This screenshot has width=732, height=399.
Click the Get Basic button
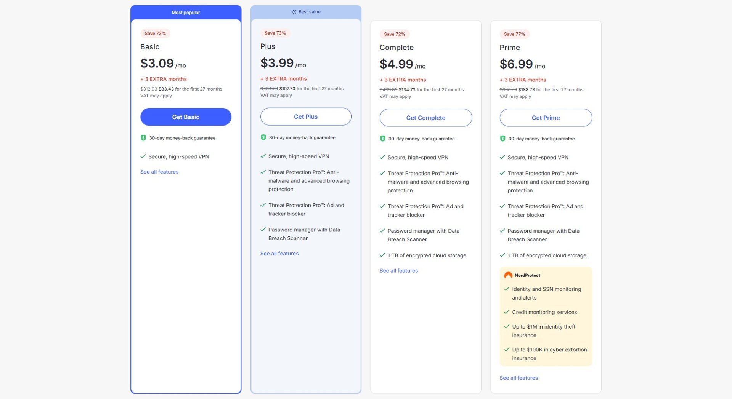[x=186, y=117]
